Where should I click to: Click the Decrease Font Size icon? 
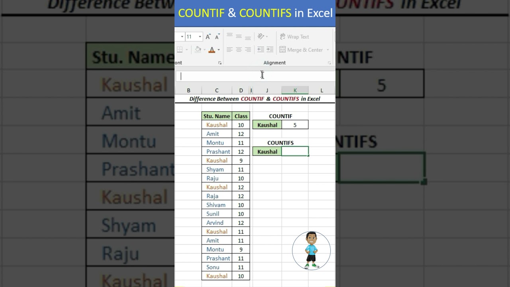217,37
